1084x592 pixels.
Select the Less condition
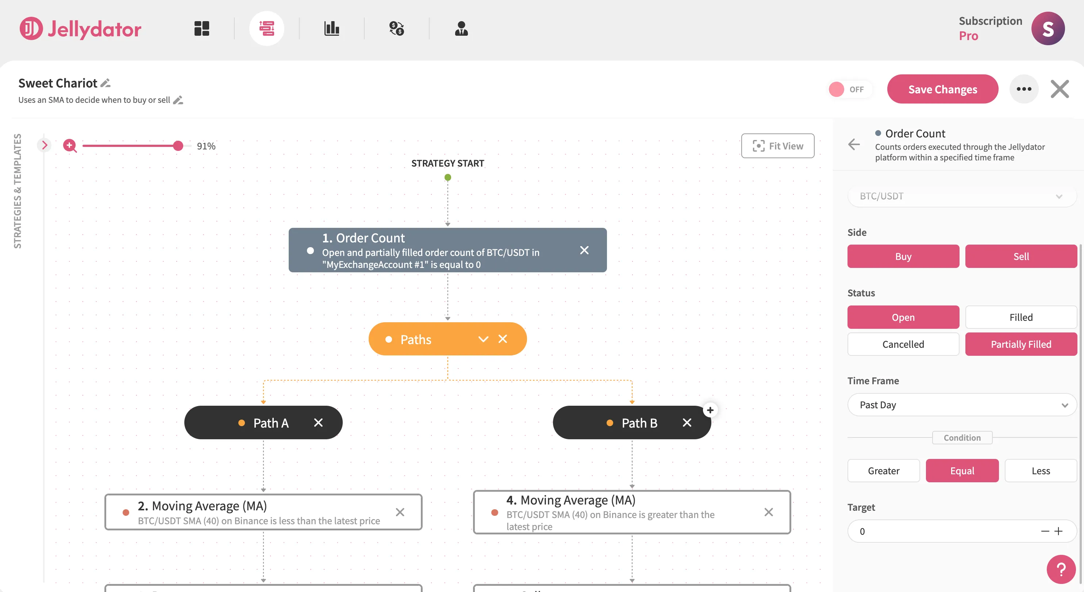(x=1040, y=471)
